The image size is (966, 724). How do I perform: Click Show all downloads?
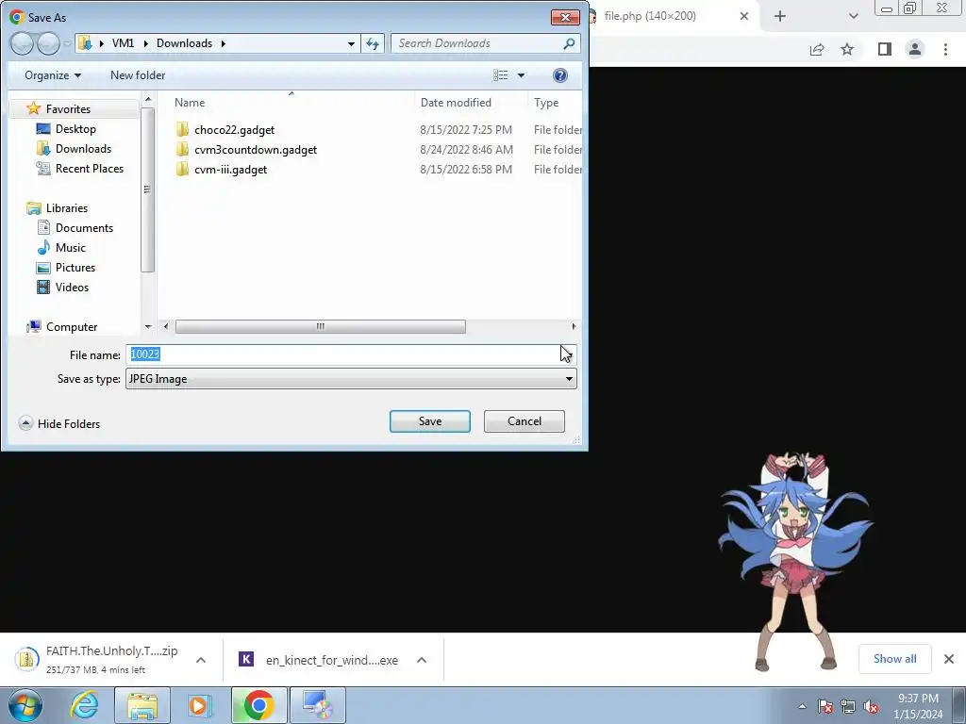point(894,659)
